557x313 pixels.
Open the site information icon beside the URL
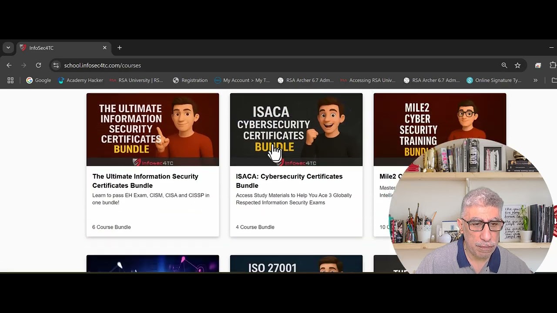[56, 65]
